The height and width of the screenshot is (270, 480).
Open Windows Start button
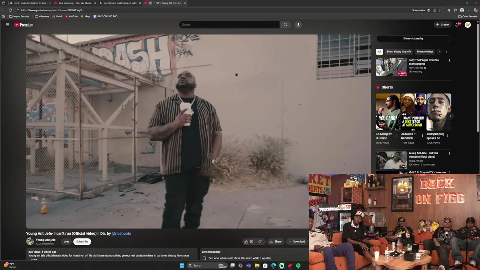tap(182, 265)
